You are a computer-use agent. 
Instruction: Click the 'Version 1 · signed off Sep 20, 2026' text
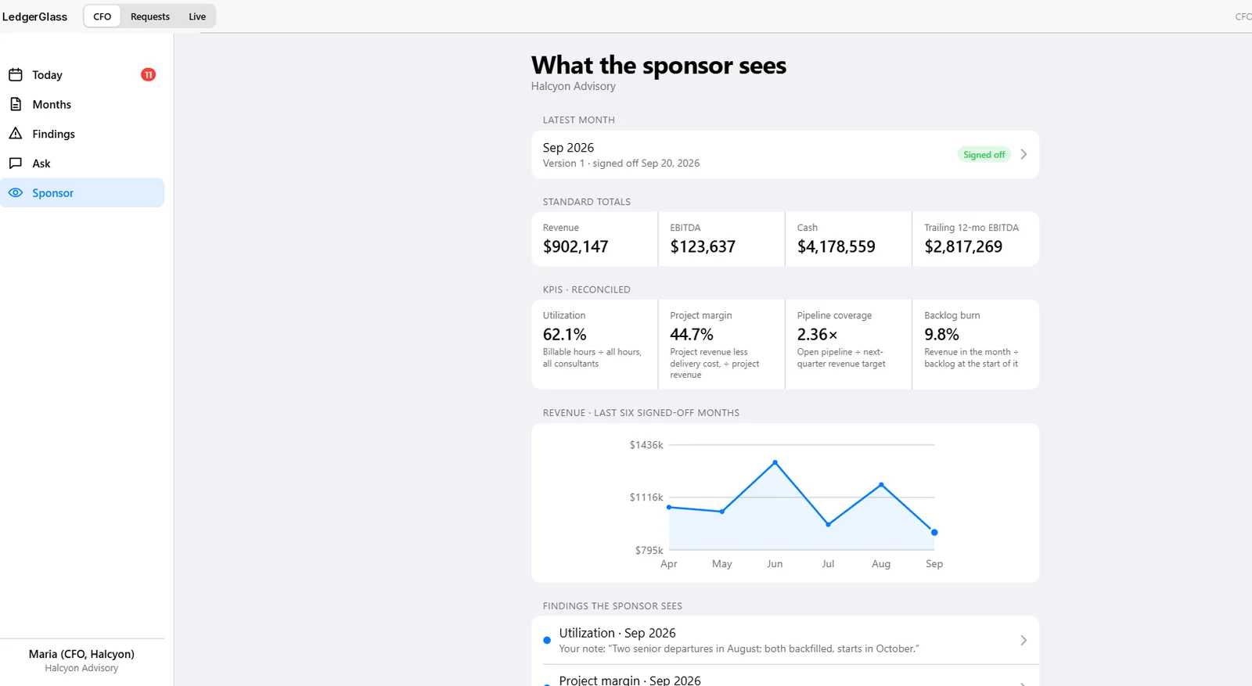(x=621, y=163)
